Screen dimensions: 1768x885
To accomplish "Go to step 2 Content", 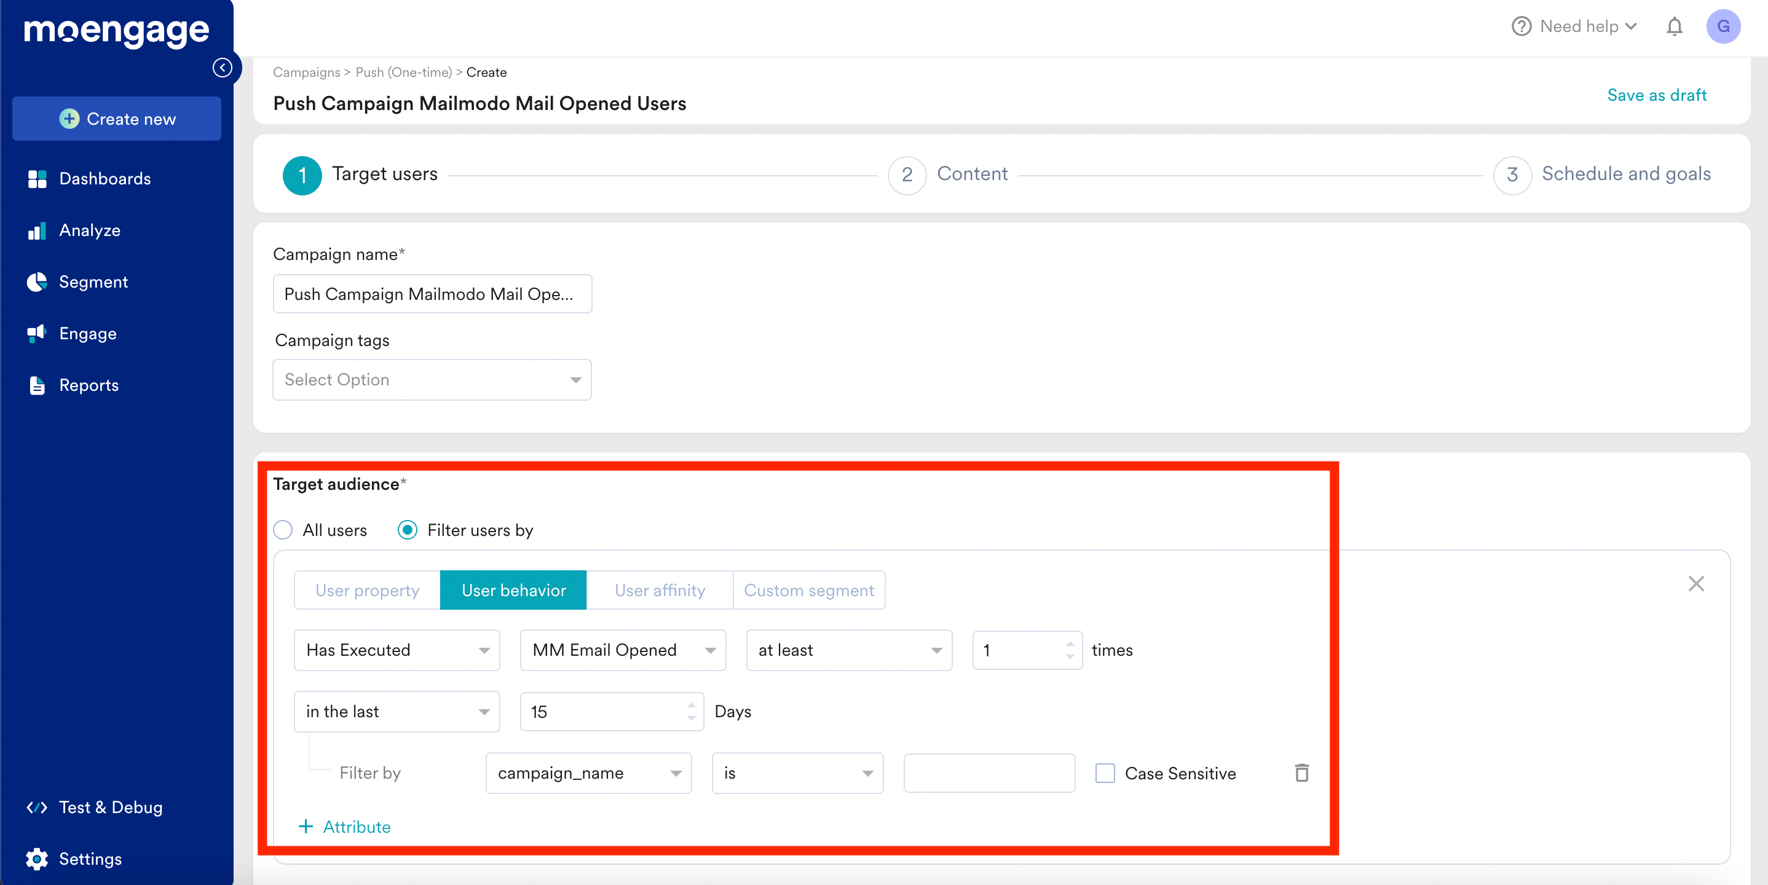I will coord(948,175).
